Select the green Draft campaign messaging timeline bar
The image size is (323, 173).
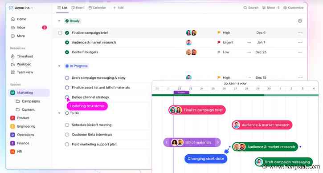click(x=284, y=162)
